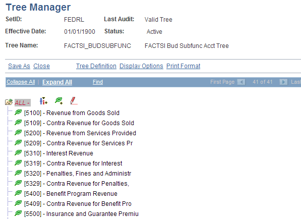This screenshot has height=219, width=301.
Task: Click the Valid Tree audit value
Action: pos(158,20)
